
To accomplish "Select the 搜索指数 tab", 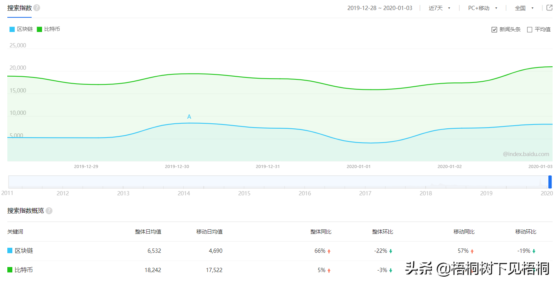I will (x=19, y=8).
